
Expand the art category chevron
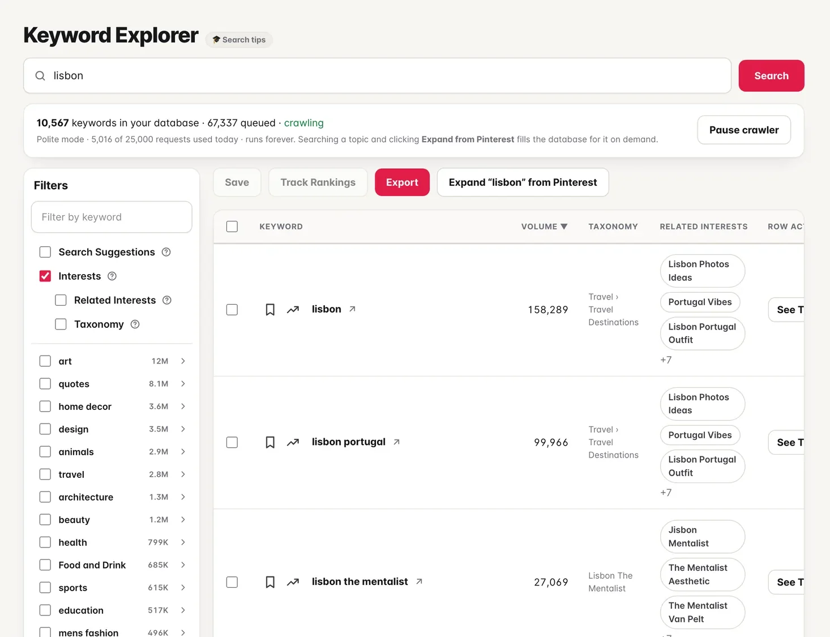183,361
